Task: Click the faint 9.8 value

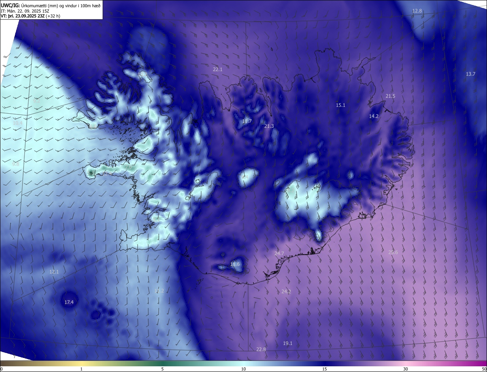Action: point(16,164)
